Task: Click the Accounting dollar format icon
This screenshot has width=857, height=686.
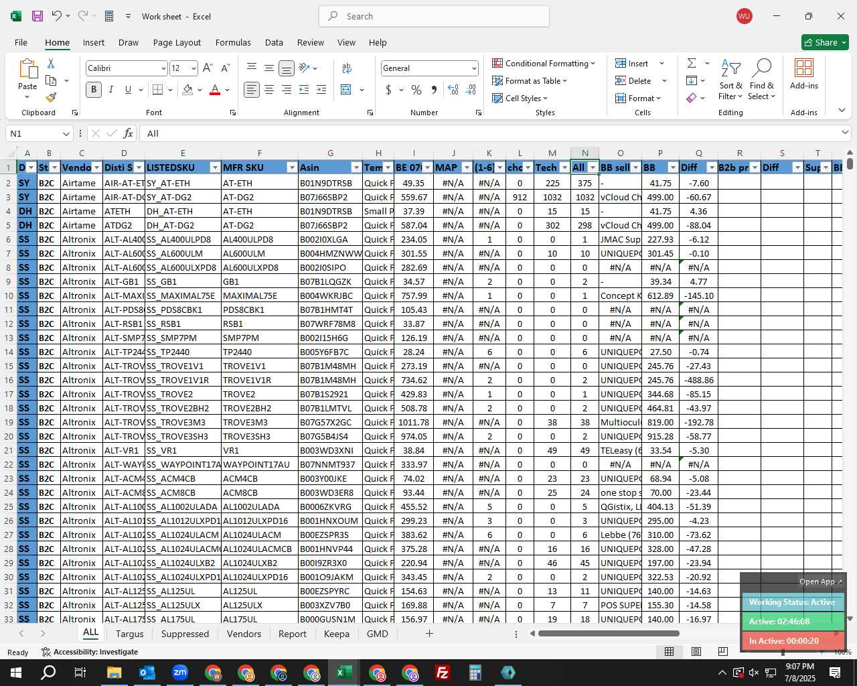Action: pyautogui.click(x=388, y=89)
